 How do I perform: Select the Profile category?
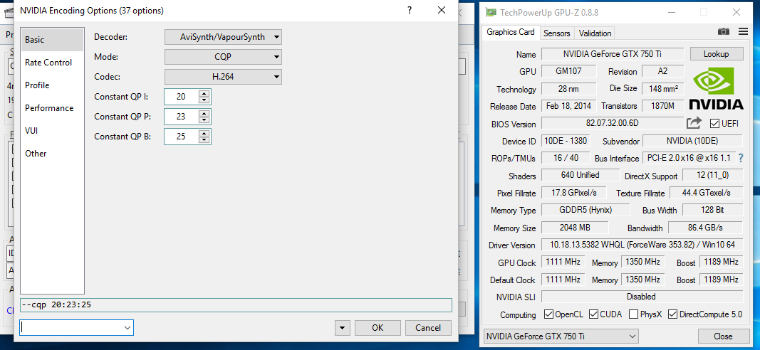coord(52,85)
